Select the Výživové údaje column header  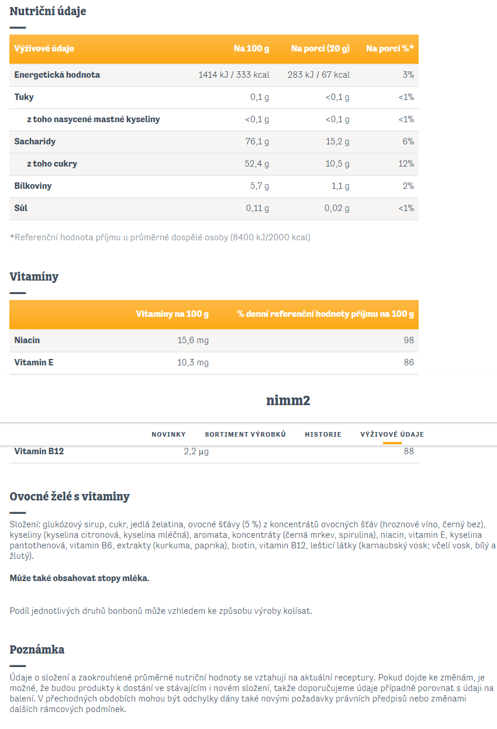coord(44,49)
